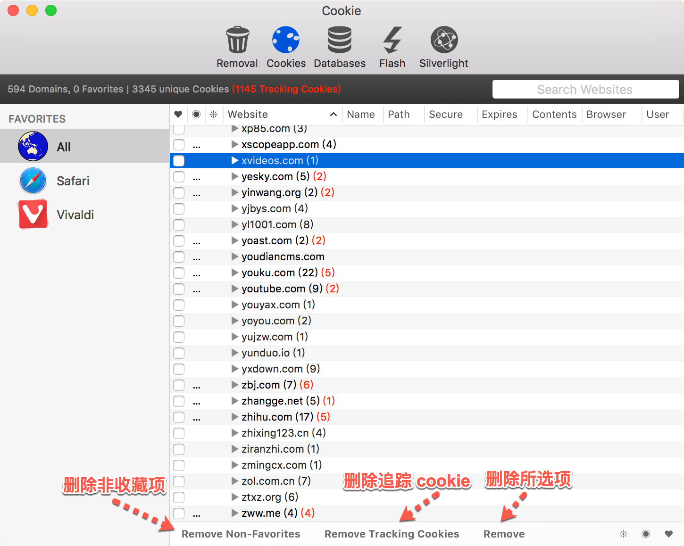Select the yujzw.com (1) row
Screen dimensions: 684x546
[x=426, y=337]
